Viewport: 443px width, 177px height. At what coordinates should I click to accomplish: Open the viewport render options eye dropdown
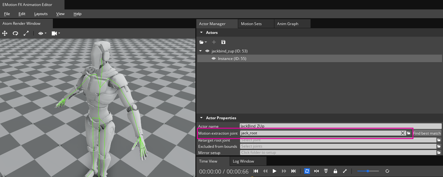pos(42,33)
